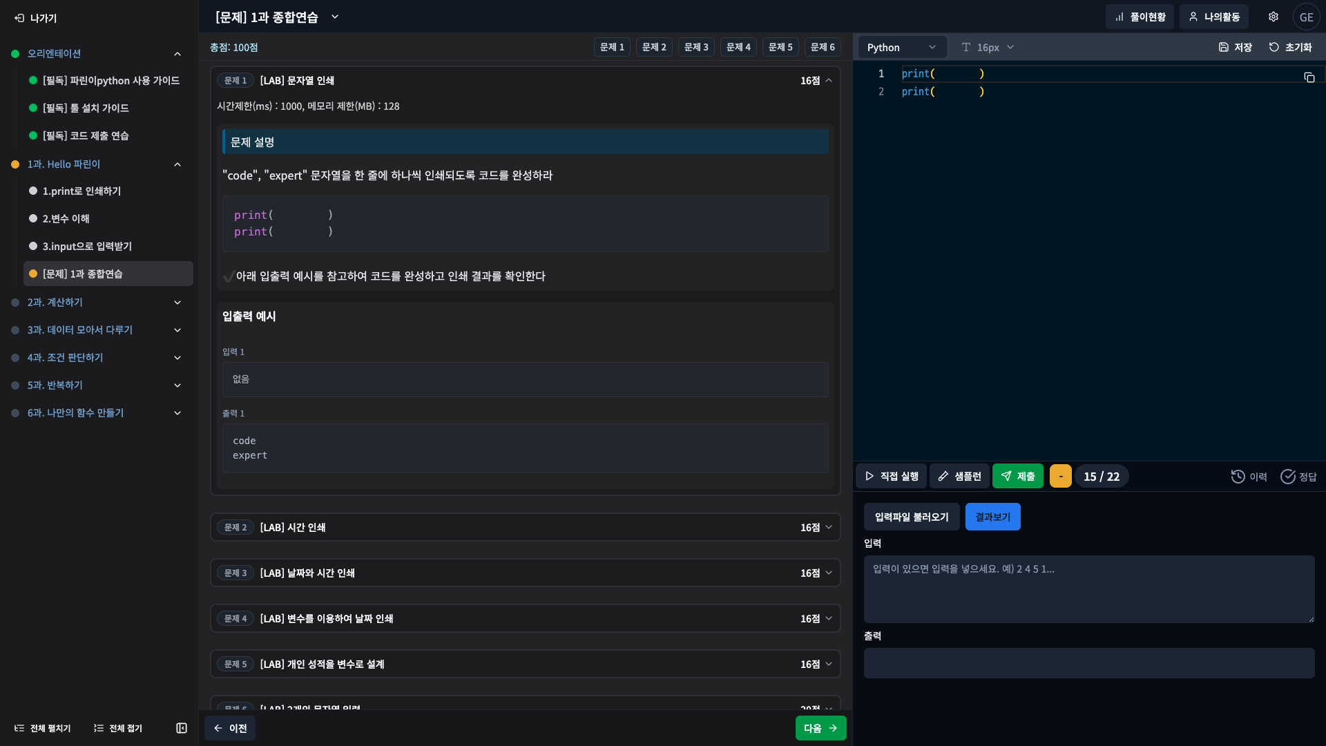Select the user avatar GE
This screenshot has width=1326, height=746.
[1306, 17]
